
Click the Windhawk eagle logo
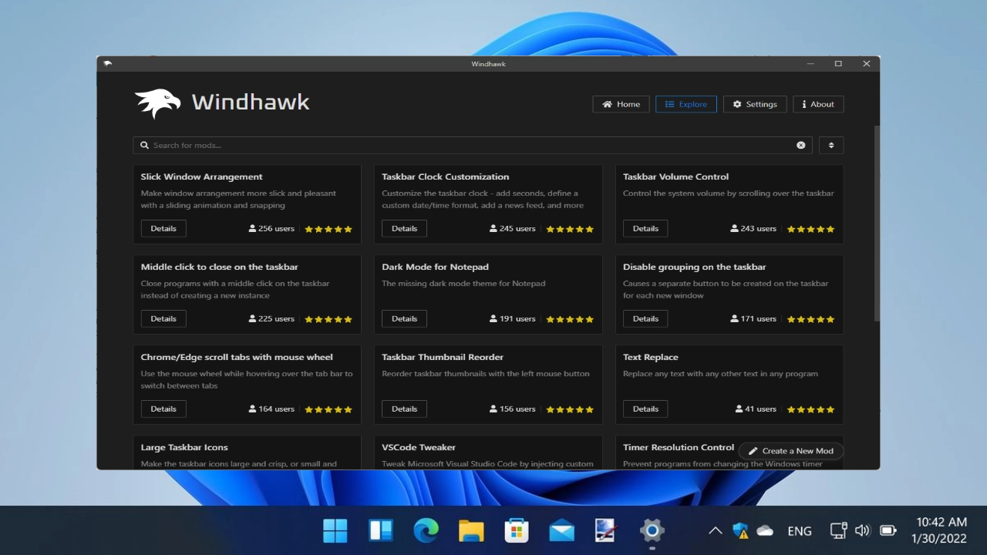pos(157,103)
